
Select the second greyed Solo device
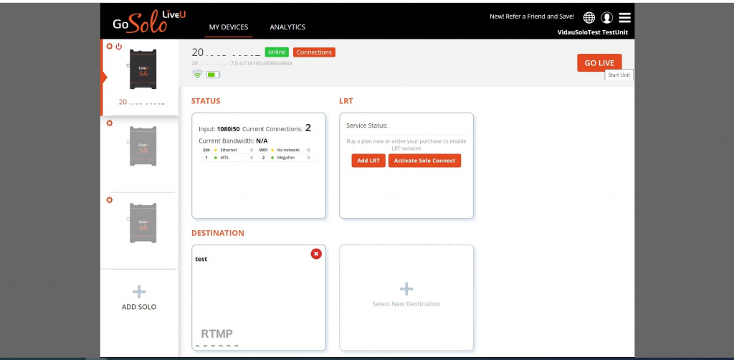point(143,146)
